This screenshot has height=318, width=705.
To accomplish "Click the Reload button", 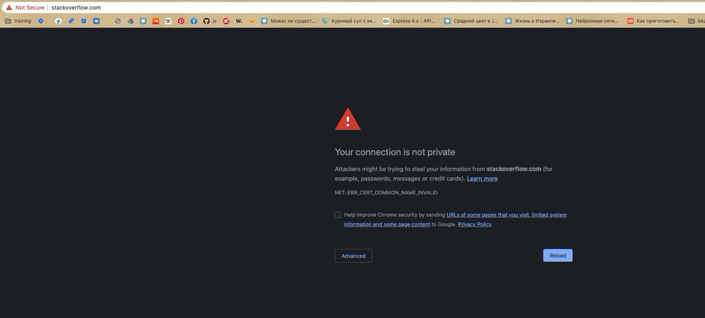I will click(558, 256).
